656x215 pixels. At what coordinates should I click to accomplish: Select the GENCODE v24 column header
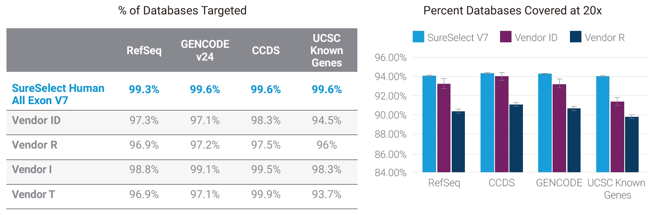click(205, 50)
